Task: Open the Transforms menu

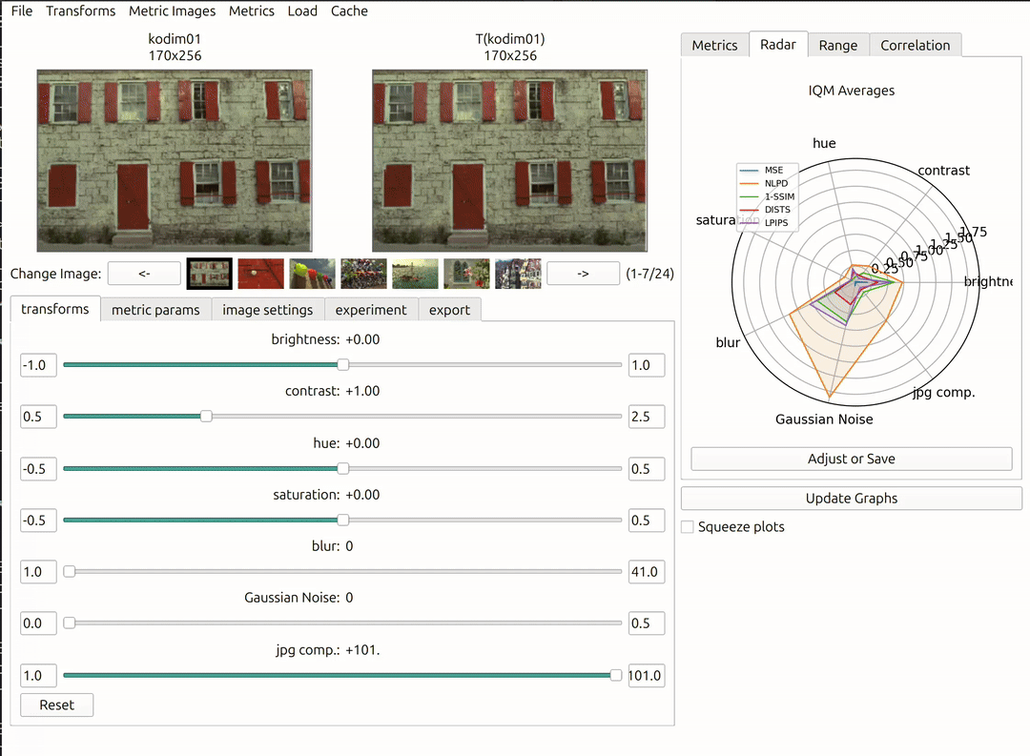Action: [80, 11]
